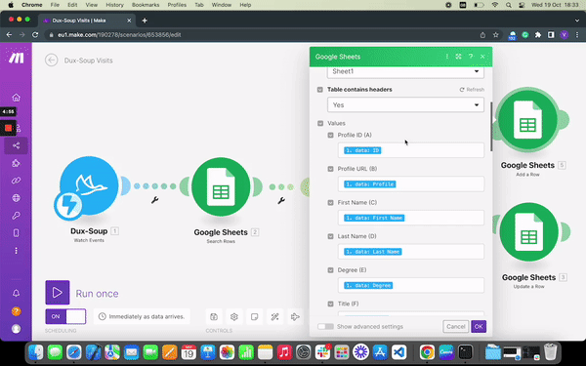Open Templates puzzle icon in sidebar
Viewport: 586px width, 366px height.
[16, 163]
